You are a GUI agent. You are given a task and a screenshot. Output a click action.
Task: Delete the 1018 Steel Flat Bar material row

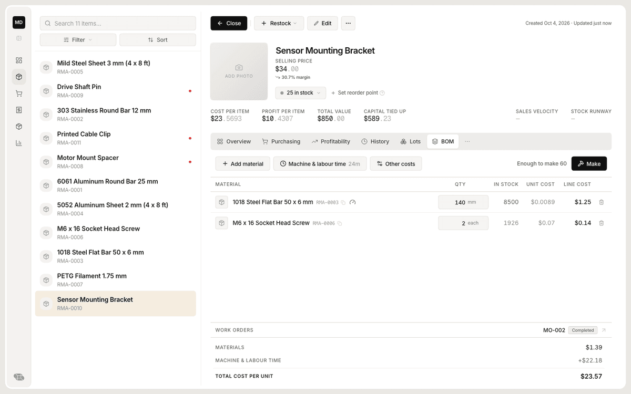(602, 202)
